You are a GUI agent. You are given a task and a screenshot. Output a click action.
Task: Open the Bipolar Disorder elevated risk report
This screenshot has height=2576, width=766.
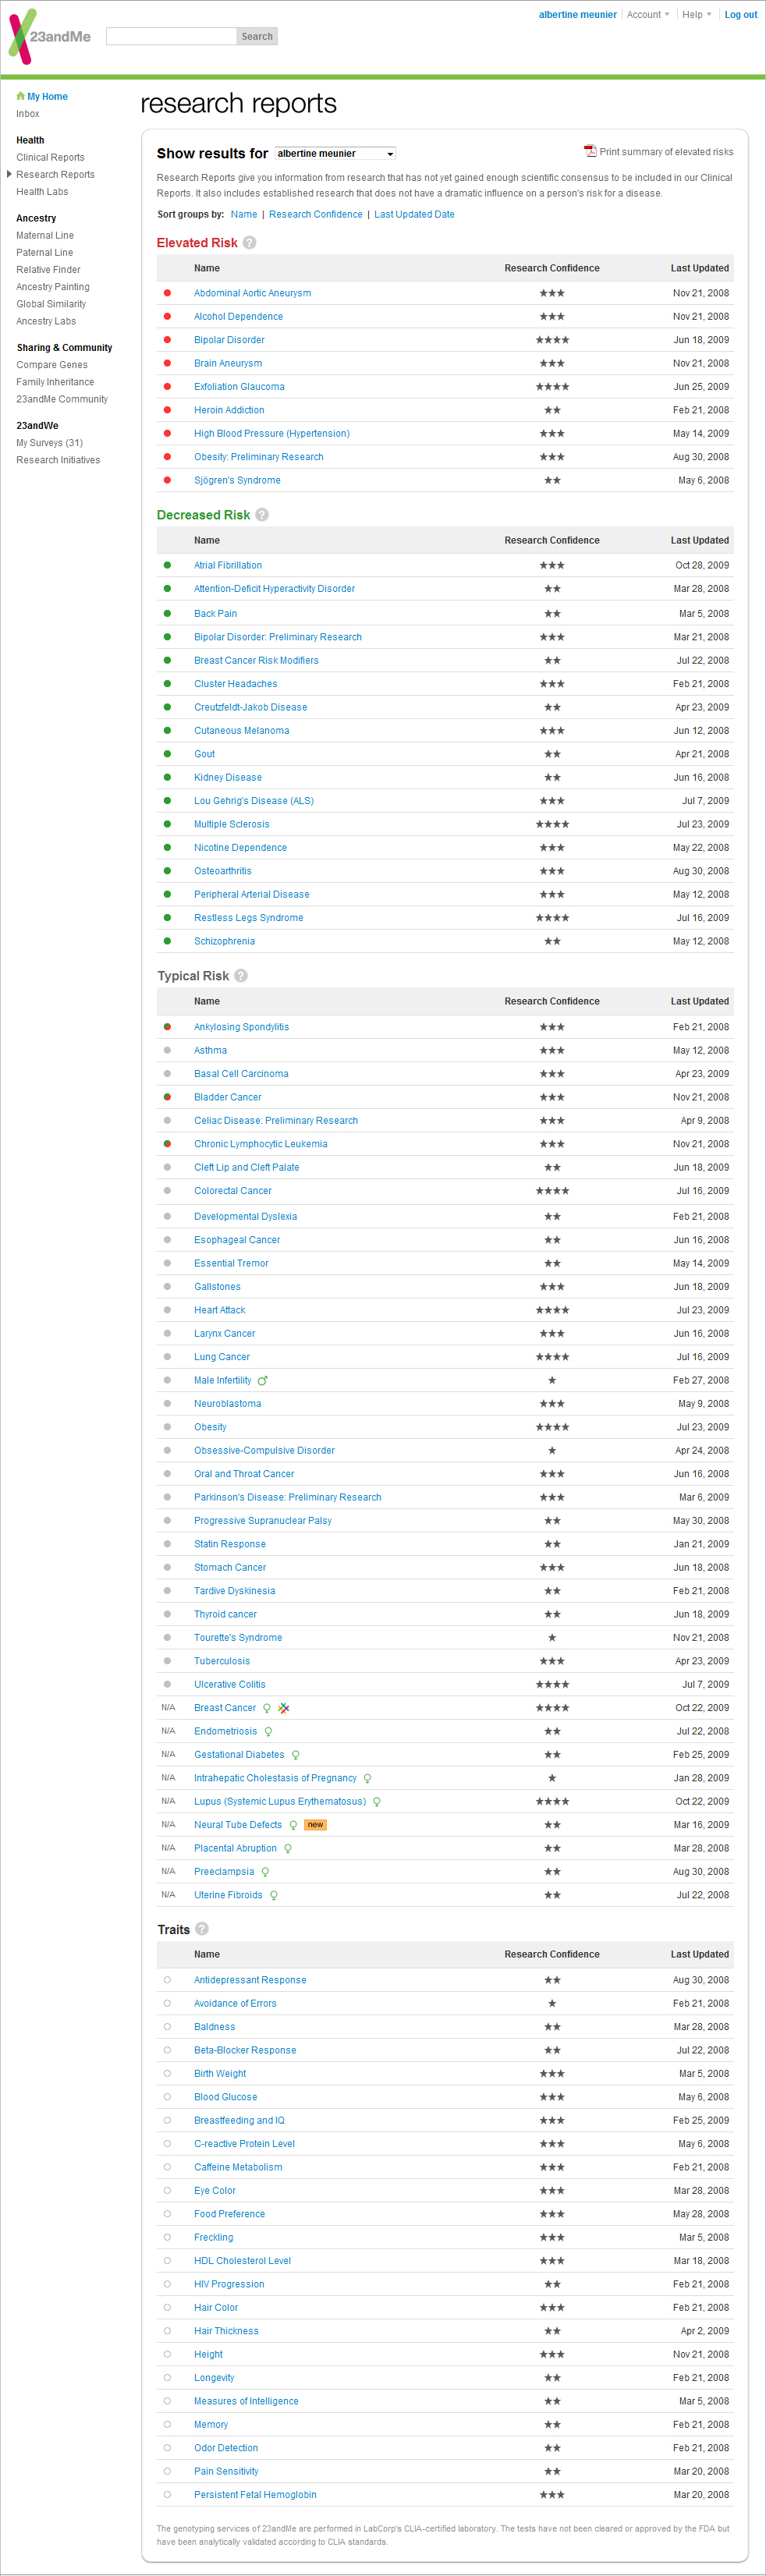[229, 340]
